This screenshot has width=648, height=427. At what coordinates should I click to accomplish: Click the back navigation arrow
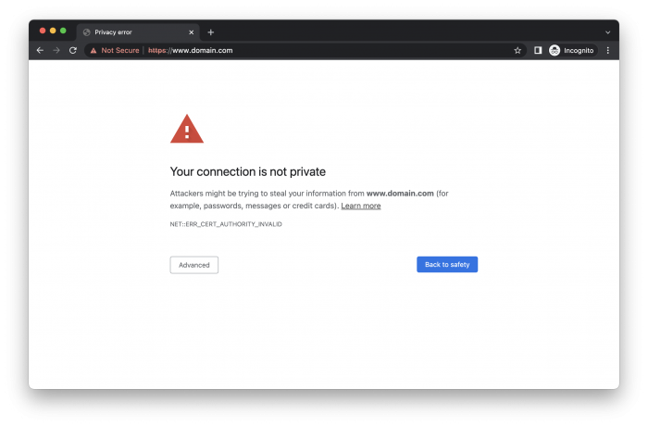(40, 50)
